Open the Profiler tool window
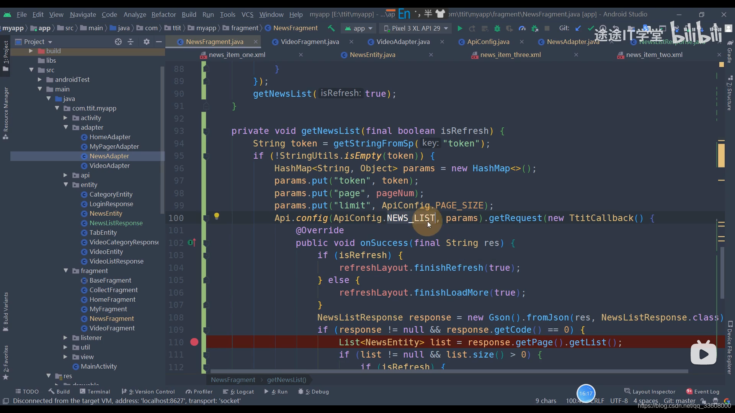 199,392
